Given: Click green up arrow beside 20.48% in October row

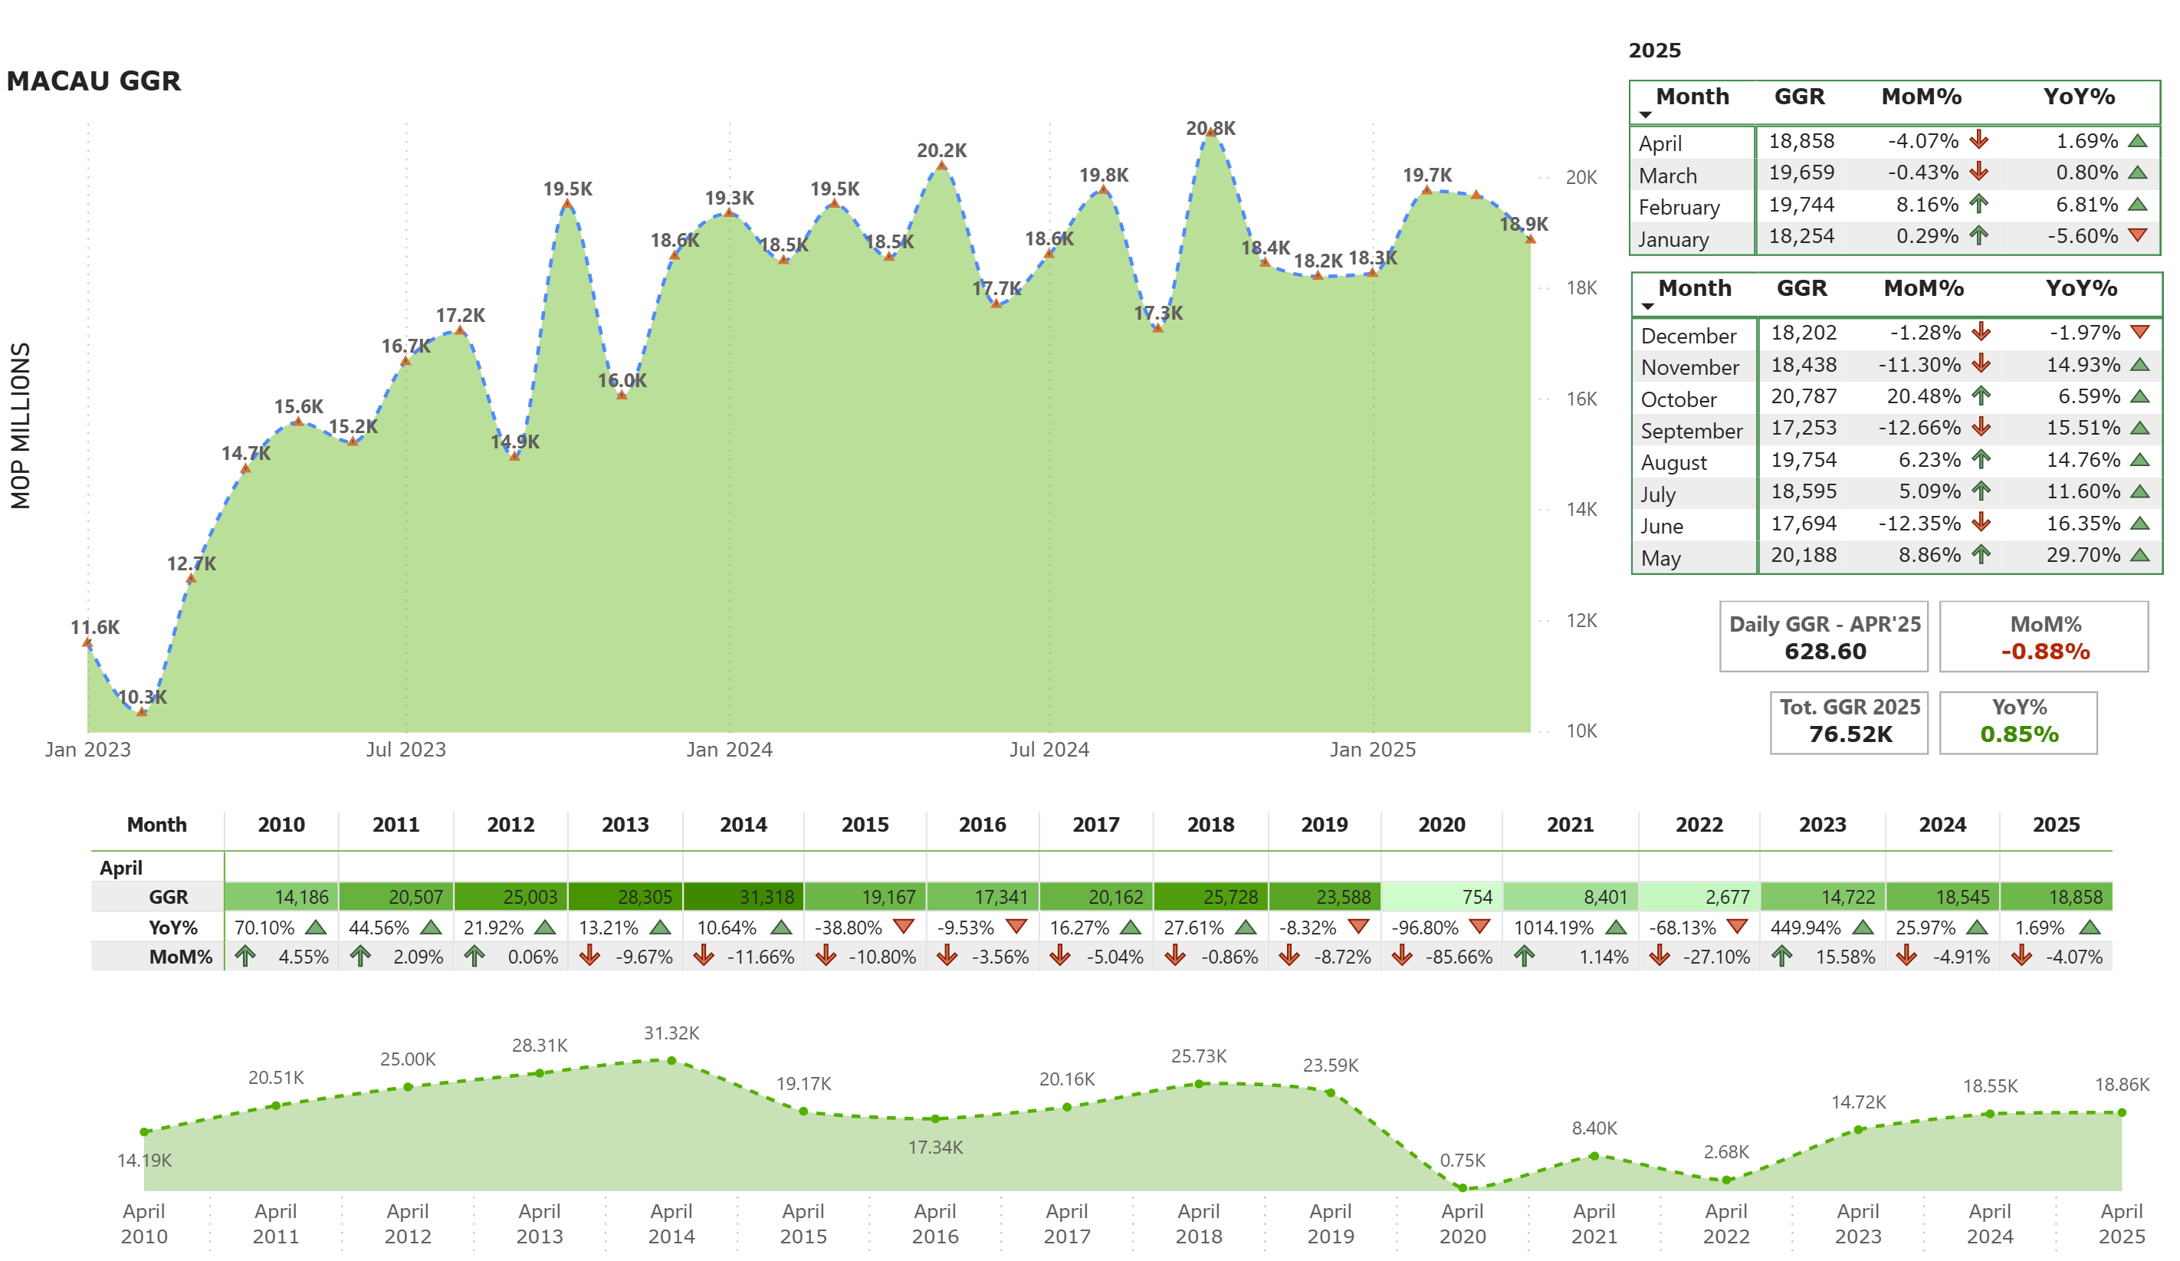Looking at the screenshot, I should (x=1981, y=396).
